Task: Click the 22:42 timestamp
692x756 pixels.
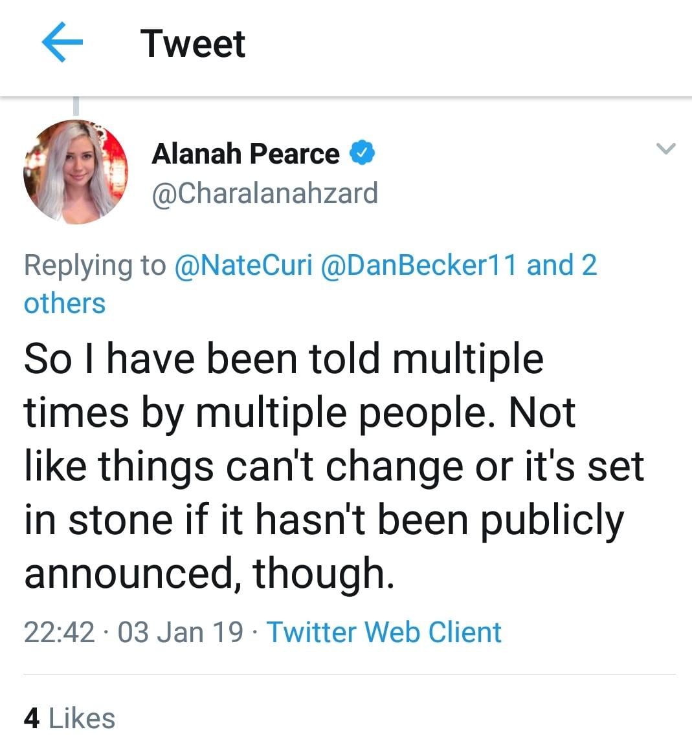Action: 59,632
